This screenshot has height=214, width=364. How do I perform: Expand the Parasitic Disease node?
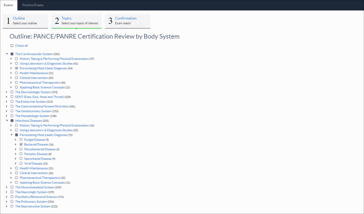[16, 154]
